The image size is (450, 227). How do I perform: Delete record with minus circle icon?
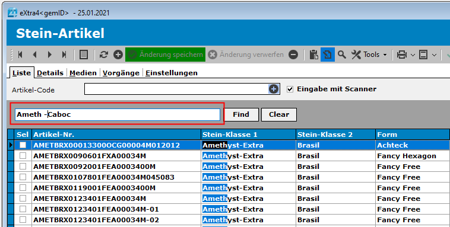click(x=293, y=55)
